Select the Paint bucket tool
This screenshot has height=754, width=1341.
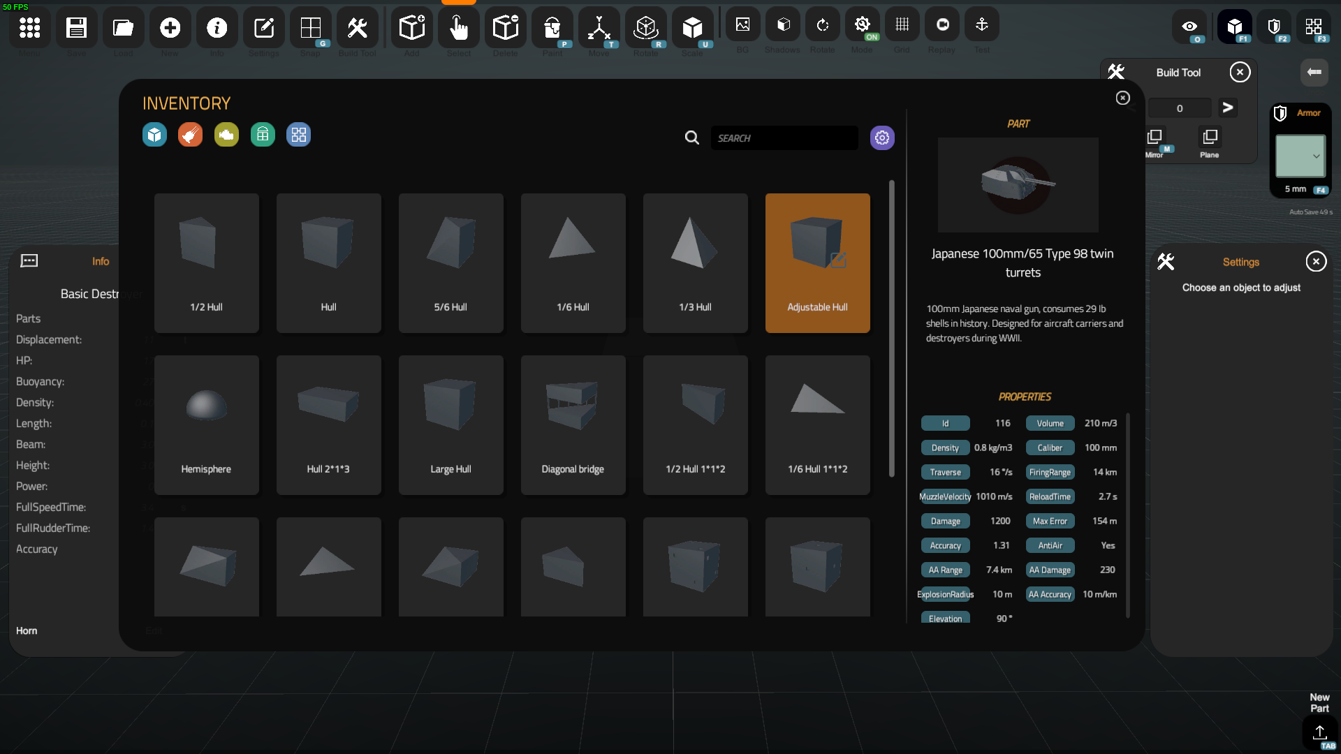552,28
